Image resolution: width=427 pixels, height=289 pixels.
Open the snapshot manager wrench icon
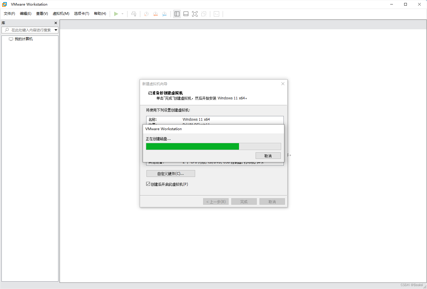pyautogui.click(x=164, y=14)
